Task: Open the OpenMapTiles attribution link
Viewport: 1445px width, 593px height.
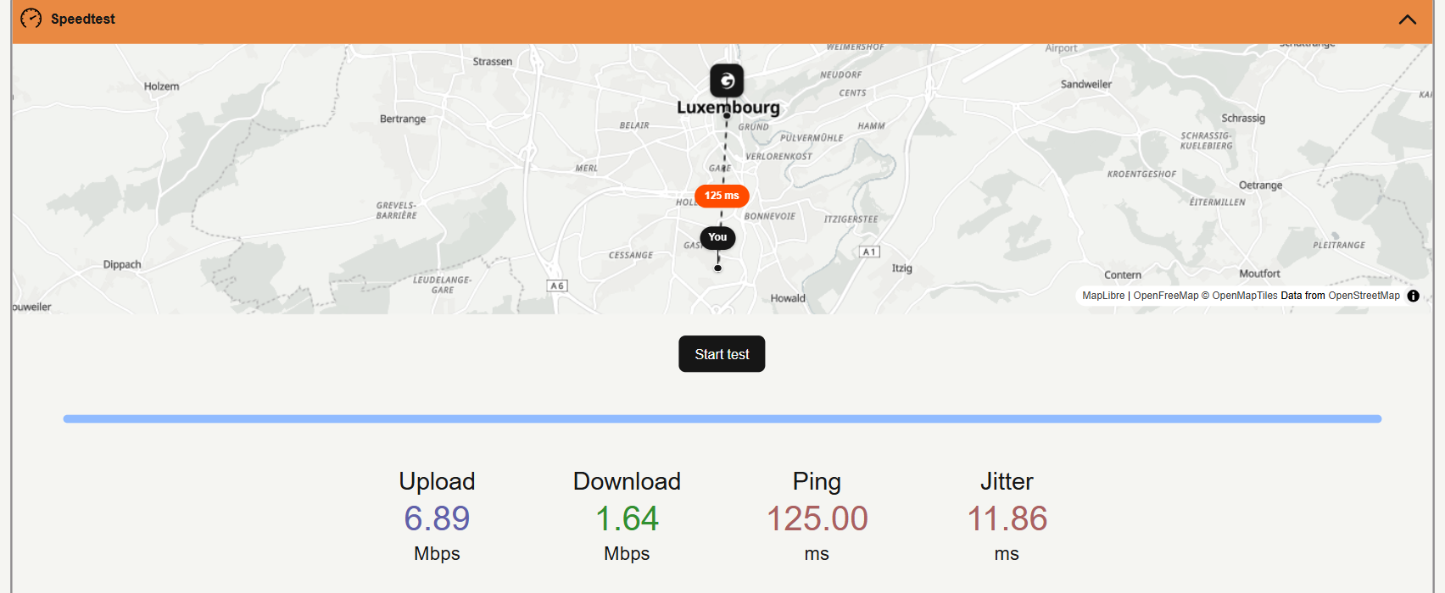Action: (1244, 296)
